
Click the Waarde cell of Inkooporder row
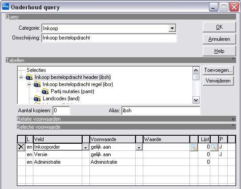[166, 147]
